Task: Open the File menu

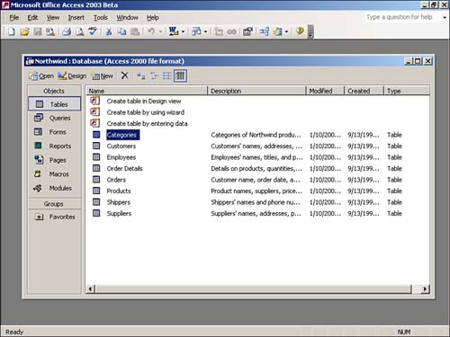Action: [14, 18]
